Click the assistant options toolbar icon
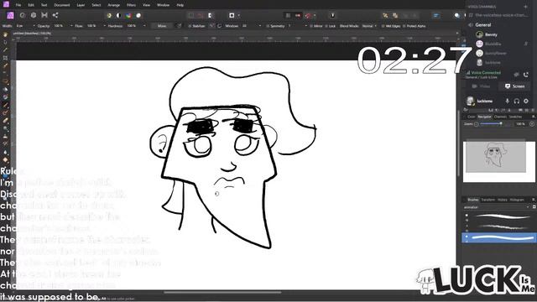 pos(332,15)
